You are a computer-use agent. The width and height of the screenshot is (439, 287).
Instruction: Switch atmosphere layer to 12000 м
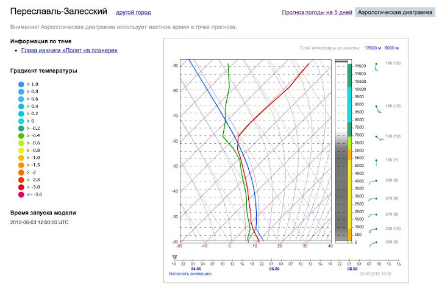(373, 48)
